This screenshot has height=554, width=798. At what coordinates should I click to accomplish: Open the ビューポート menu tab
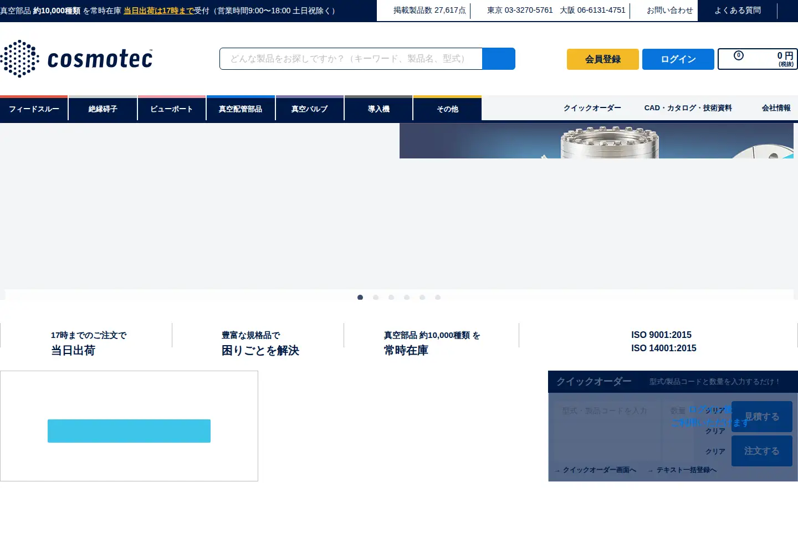tap(172, 109)
